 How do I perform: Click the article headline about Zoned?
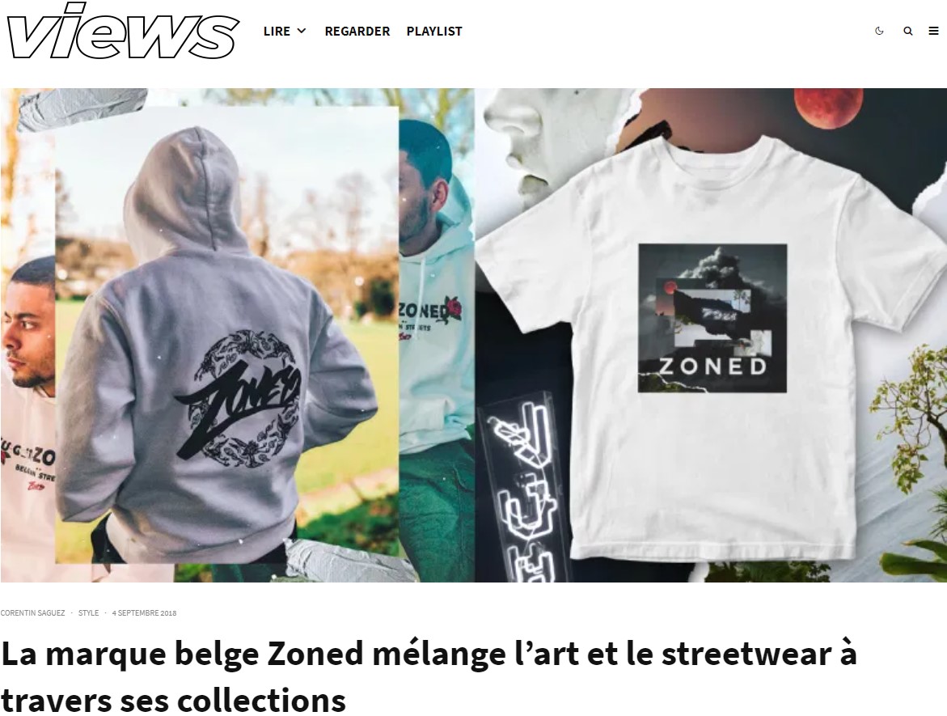(x=429, y=676)
